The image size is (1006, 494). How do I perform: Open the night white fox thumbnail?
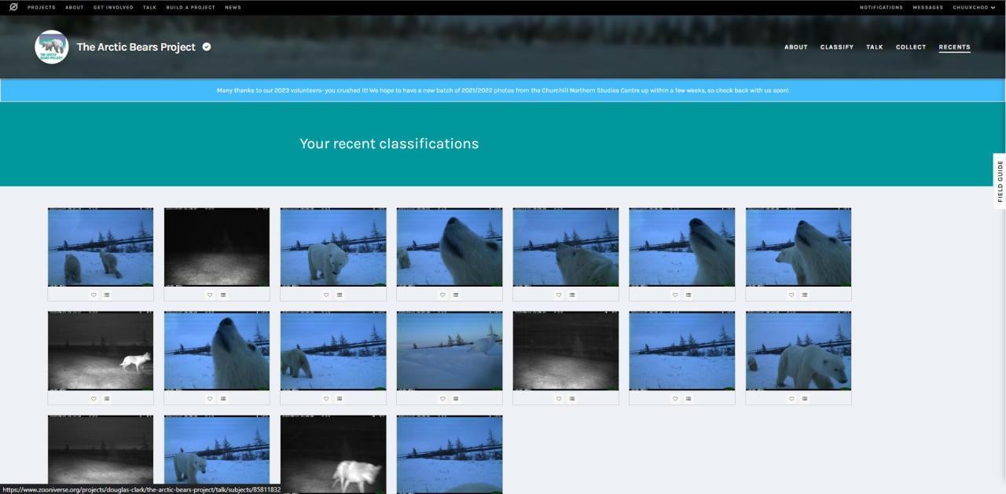pos(101,350)
